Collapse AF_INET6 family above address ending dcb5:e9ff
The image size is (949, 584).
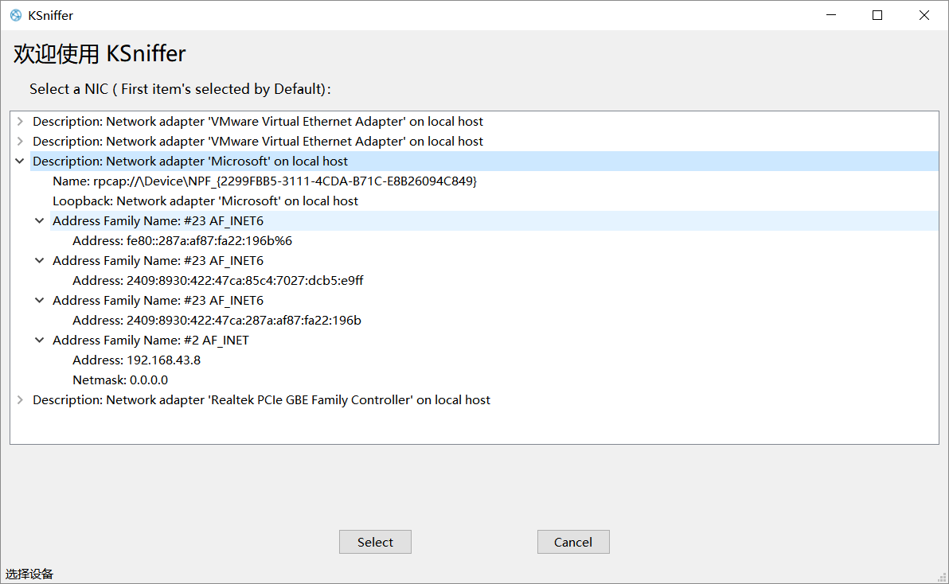pos(39,260)
